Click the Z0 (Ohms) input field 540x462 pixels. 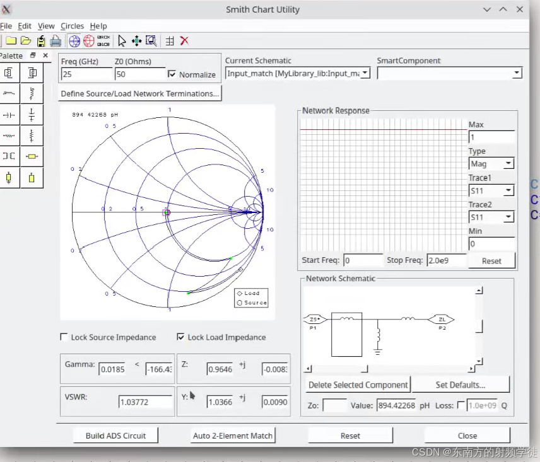pyautogui.click(x=140, y=74)
